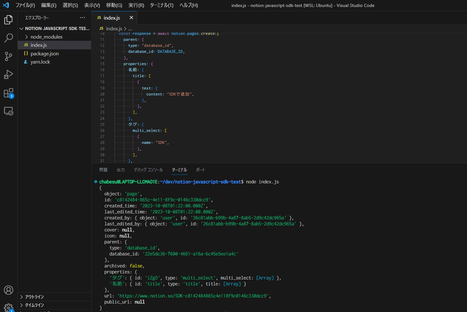Open ファイル(F) menu

tap(25, 5)
